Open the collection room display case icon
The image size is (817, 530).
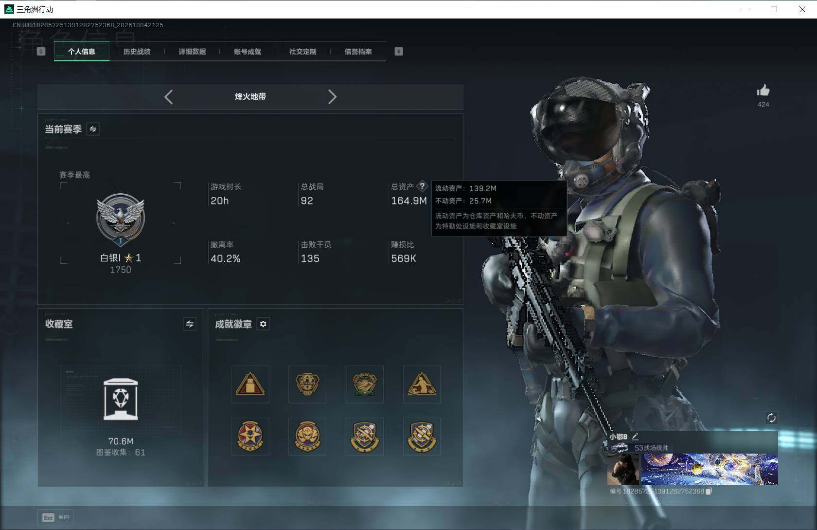pos(121,399)
